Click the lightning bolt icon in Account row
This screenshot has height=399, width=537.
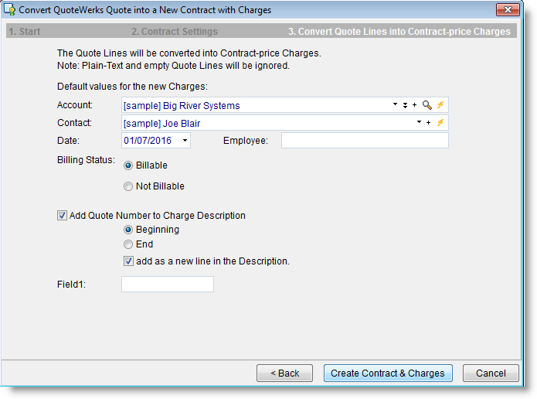pos(440,105)
